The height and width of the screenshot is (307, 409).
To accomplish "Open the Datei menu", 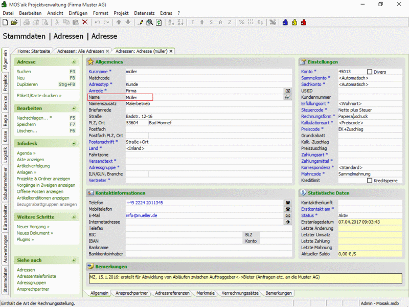I will point(8,13).
